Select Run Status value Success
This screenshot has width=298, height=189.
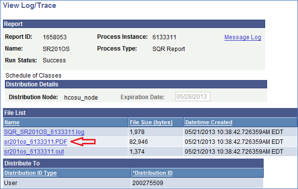54,60
